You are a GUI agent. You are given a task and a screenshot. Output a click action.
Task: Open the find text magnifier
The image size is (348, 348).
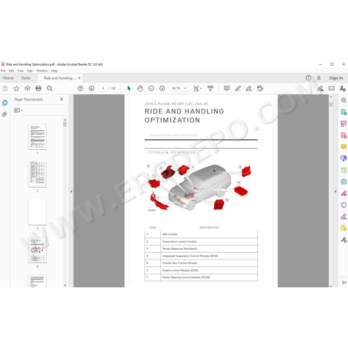[x=50, y=88]
